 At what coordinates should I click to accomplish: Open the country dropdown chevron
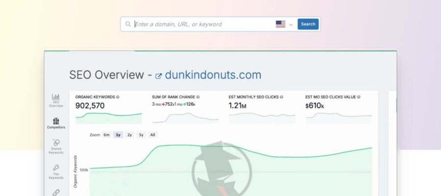pos(291,24)
